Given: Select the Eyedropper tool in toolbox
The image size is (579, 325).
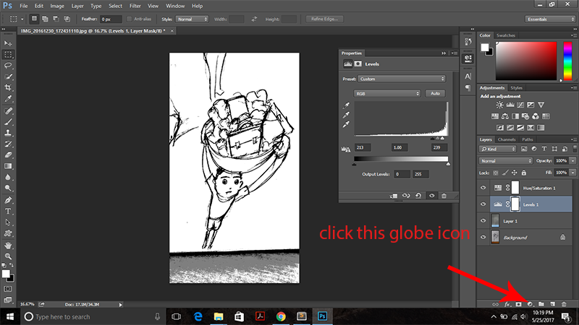Looking at the screenshot, I should click(8, 99).
